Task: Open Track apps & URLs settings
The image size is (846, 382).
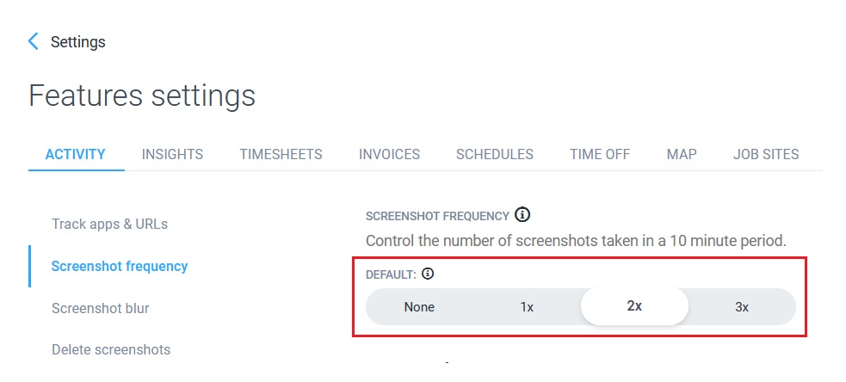Action: pyautogui.click(x=109, y=224)
